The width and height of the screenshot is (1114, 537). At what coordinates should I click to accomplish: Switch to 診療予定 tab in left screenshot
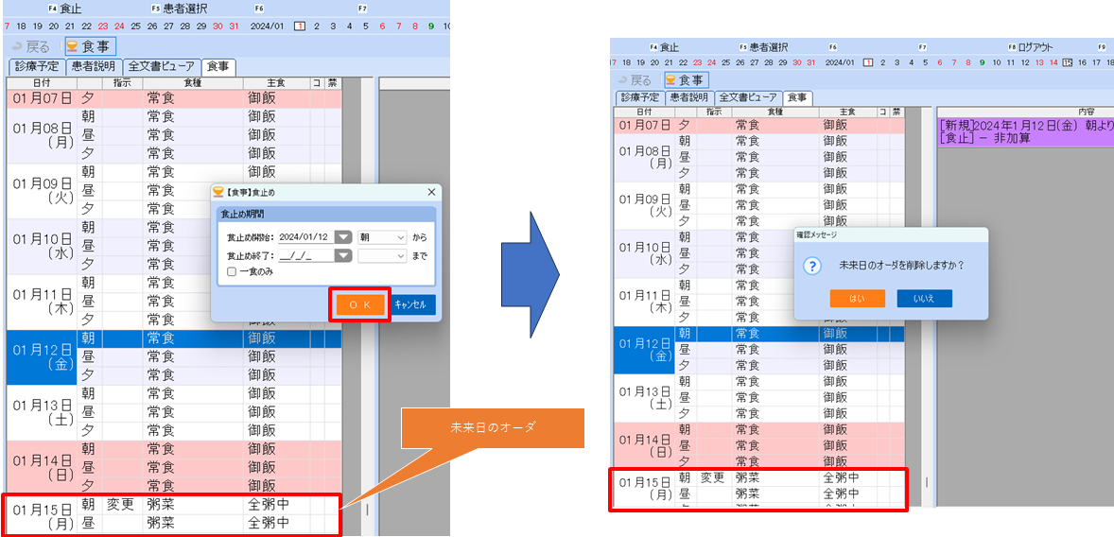(x=36, y=67)
